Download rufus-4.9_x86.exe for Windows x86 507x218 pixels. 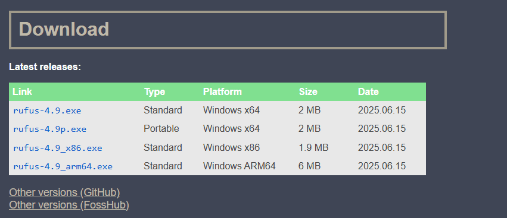tap(58, 148)
